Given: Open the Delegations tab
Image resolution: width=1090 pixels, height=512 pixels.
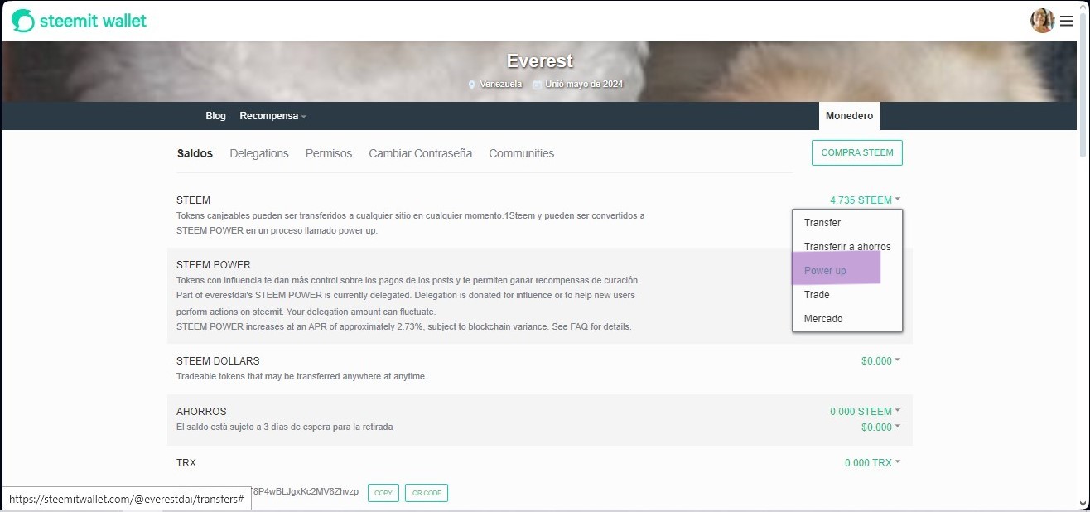Looking at the screenshot, I should pyautogui.click(x=259, y=153).
